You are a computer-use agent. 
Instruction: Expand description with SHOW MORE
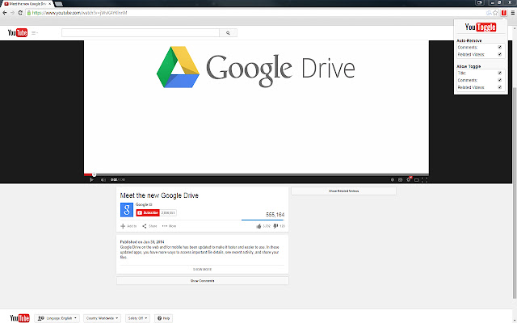pos(202,269)
